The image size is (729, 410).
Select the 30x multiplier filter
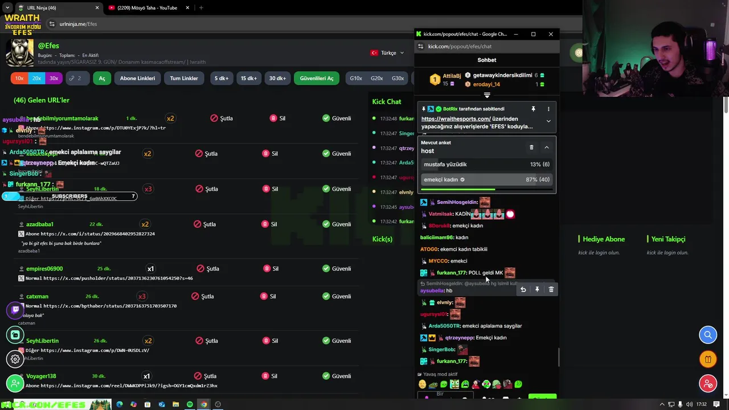[x=54, y=78]
